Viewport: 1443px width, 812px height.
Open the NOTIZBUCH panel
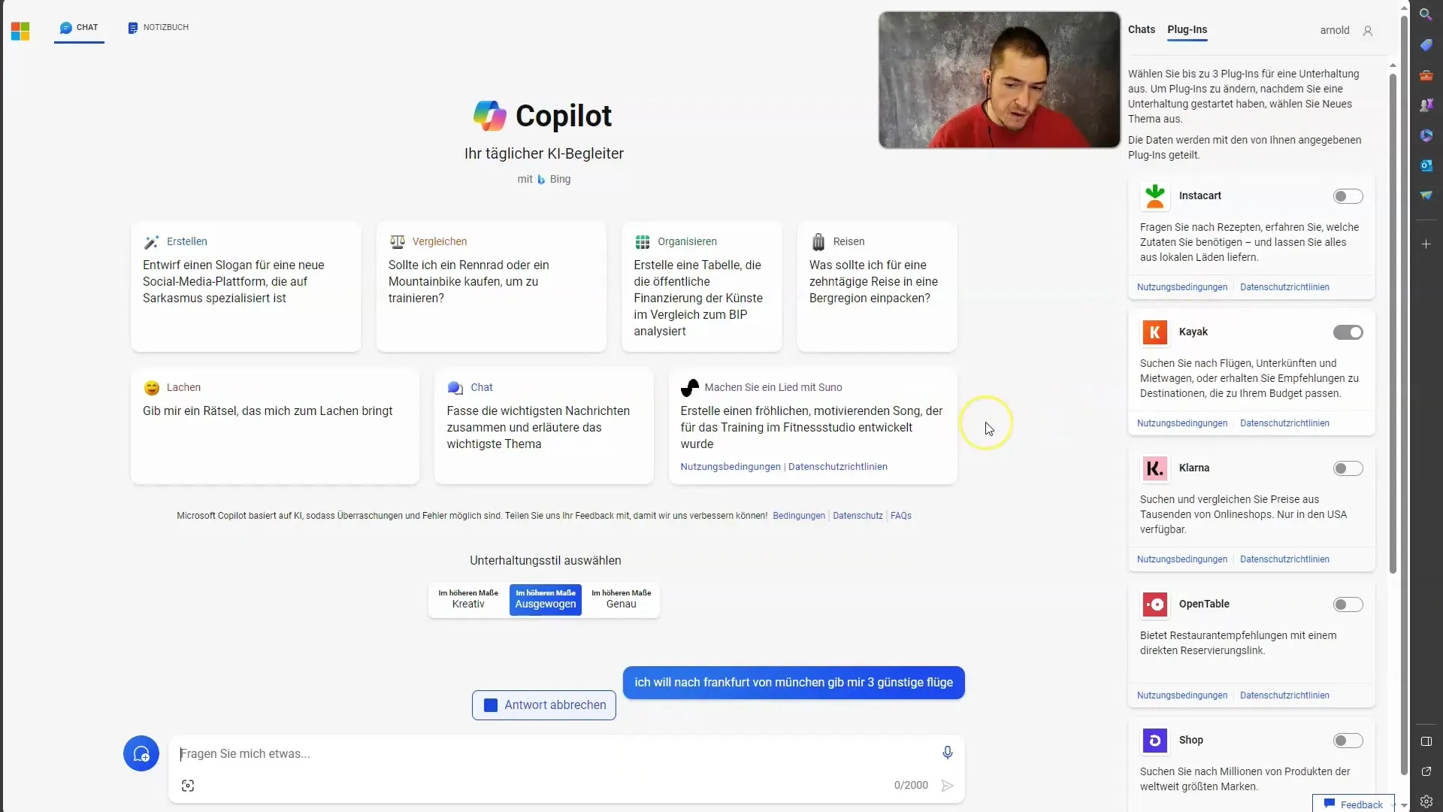(x=158, y=27)
